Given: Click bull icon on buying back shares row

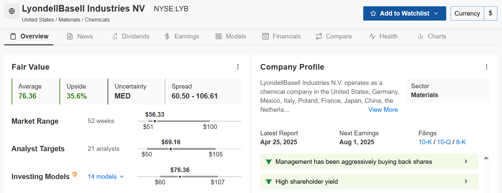Looking at the screenshot, I should coord(269,162).
